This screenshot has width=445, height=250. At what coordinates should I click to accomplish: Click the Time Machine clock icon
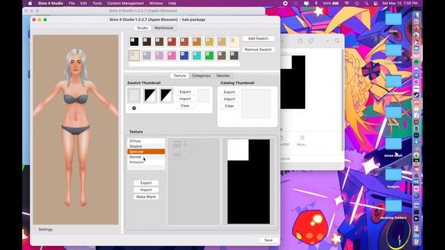coord(357,3)
